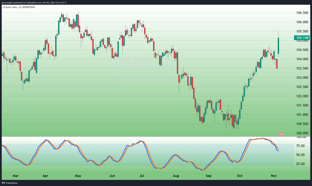Click the green current price tag 105.148
This screenshot has height=186, width=312.
301,38
